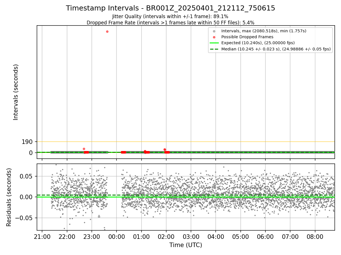Click the x-axis tick label '06:00'
Image resolution: width=341 pixels, height=255 pixels.
click(265, 237)
